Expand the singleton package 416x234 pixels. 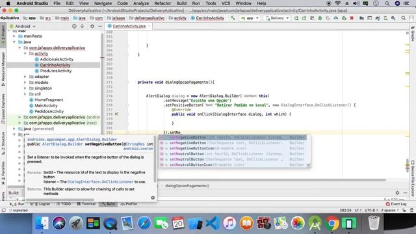(25, 88)
